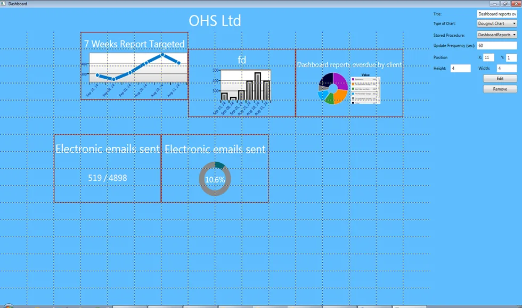
Task: Click the OHS Ltd heading
Action: [215, 21]
